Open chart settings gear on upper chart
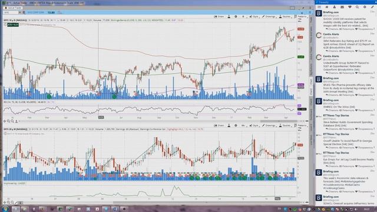The image size is (377, 212). coord(236,16)
